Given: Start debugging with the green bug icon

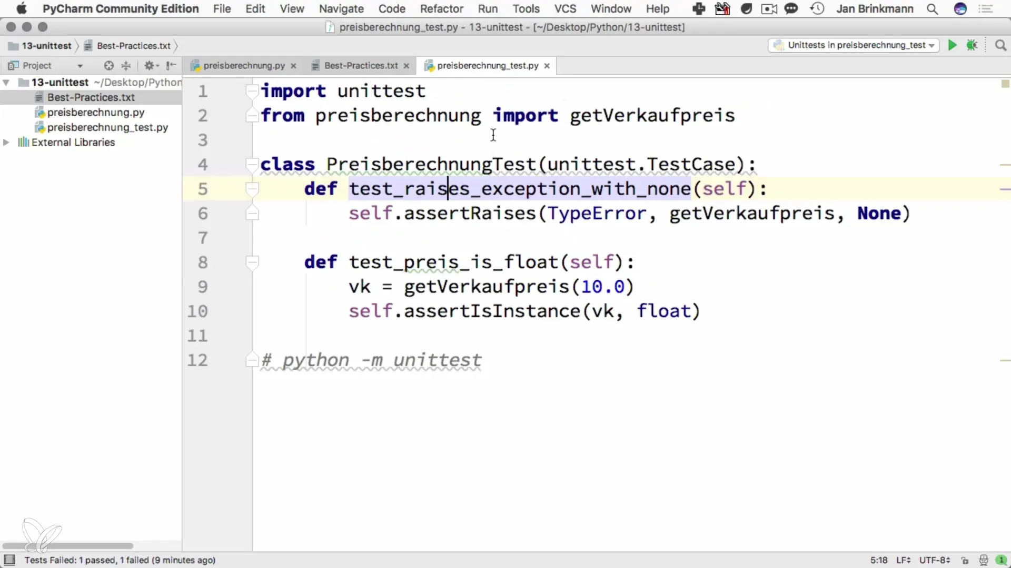Looking at the screenshot, I should click(x=972, y=45).
